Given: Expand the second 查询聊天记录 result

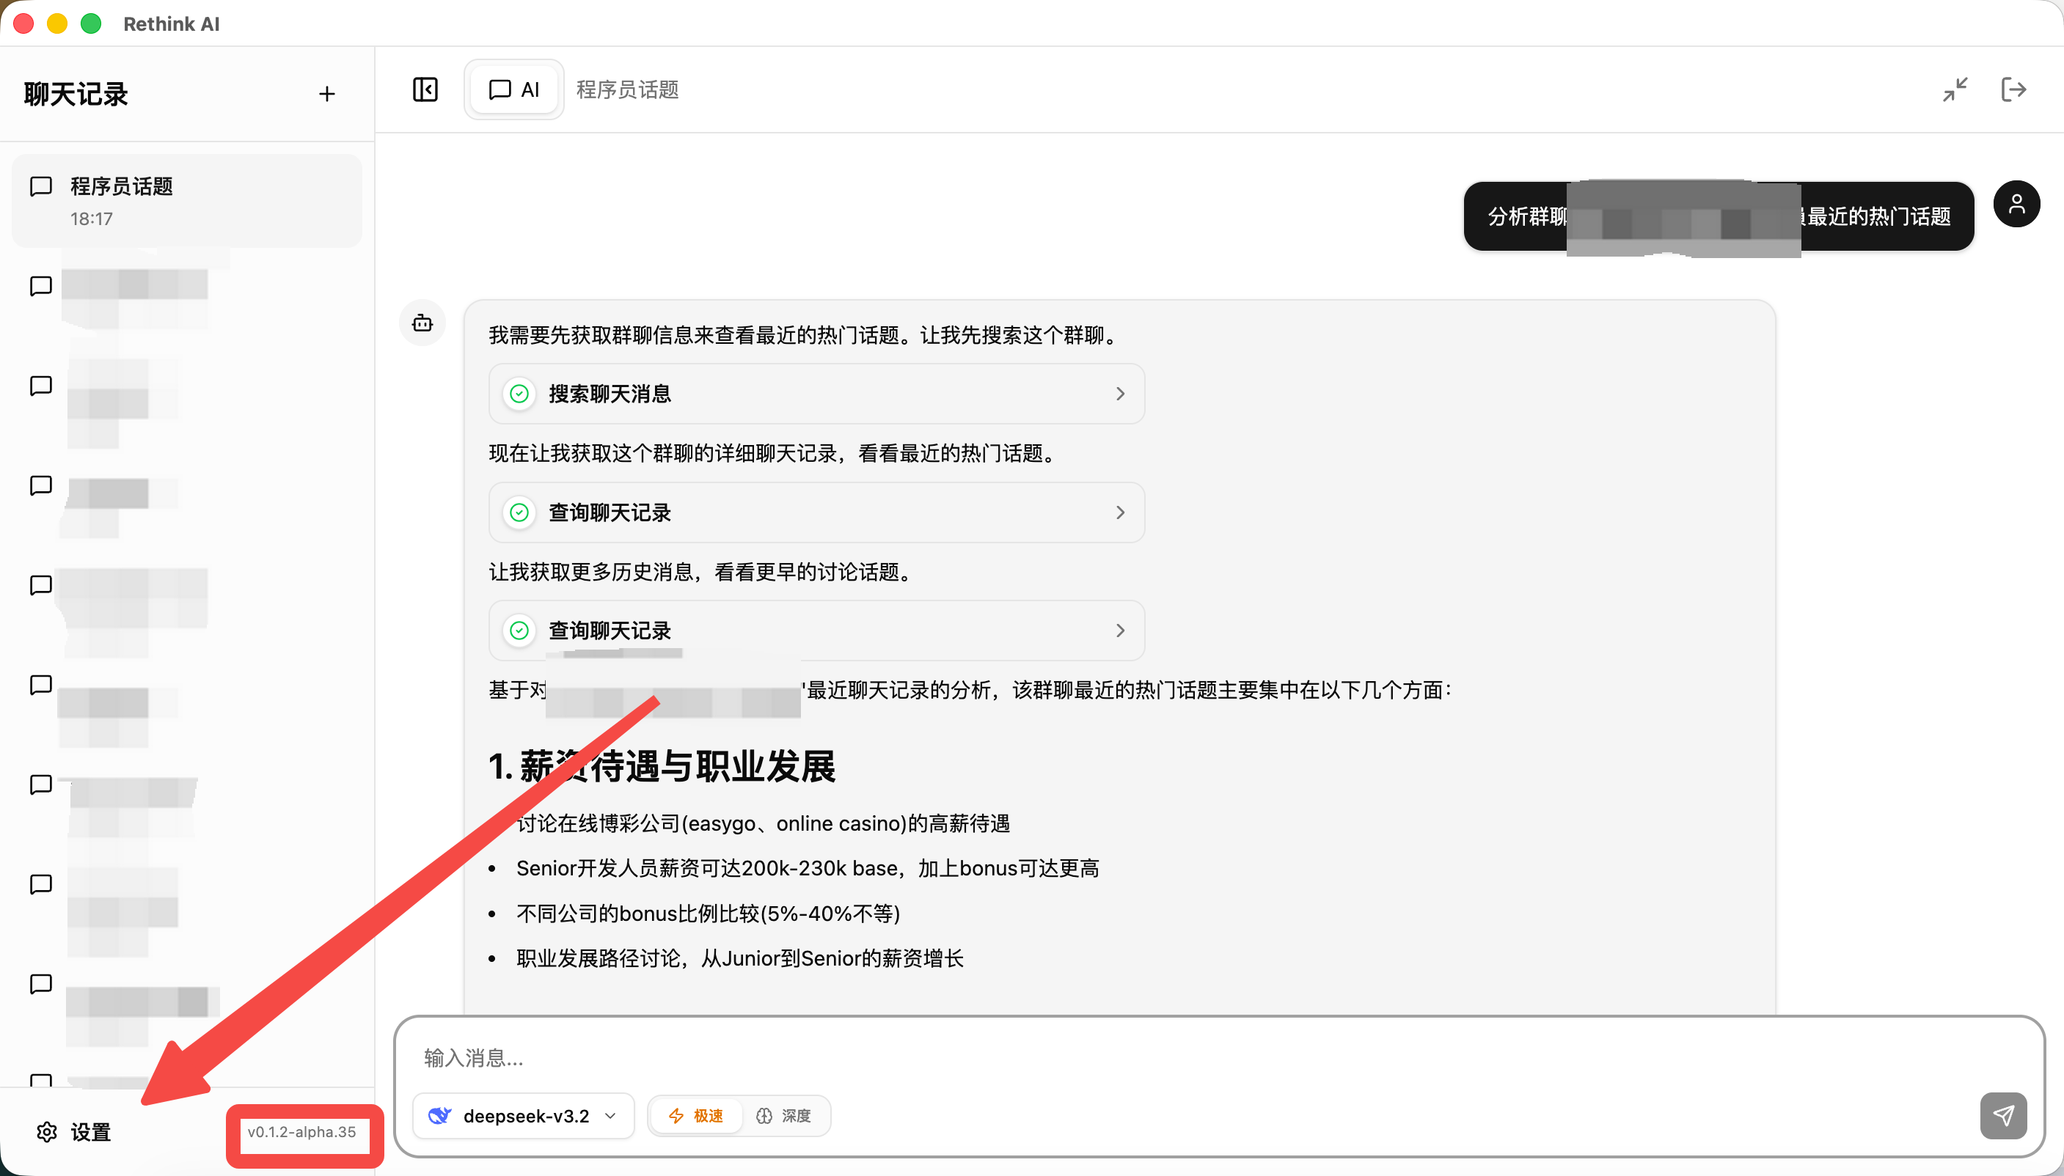Looking at the screenshot, I should pyautogui.click(x=816, y=630).
